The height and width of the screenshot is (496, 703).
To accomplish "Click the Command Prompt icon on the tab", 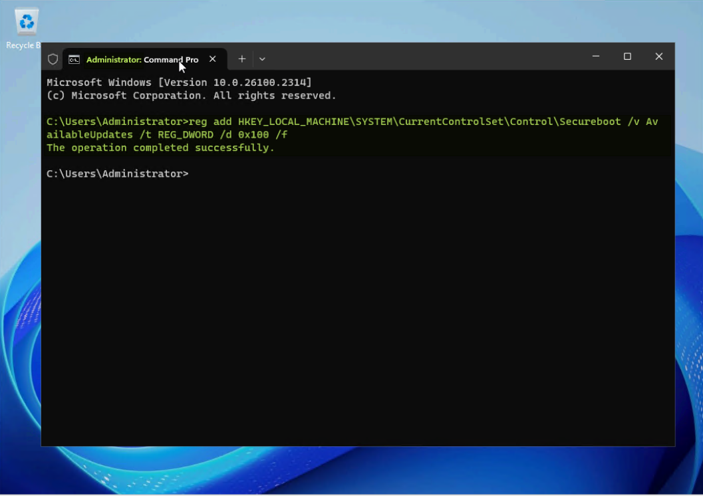I will click(73, 59).
